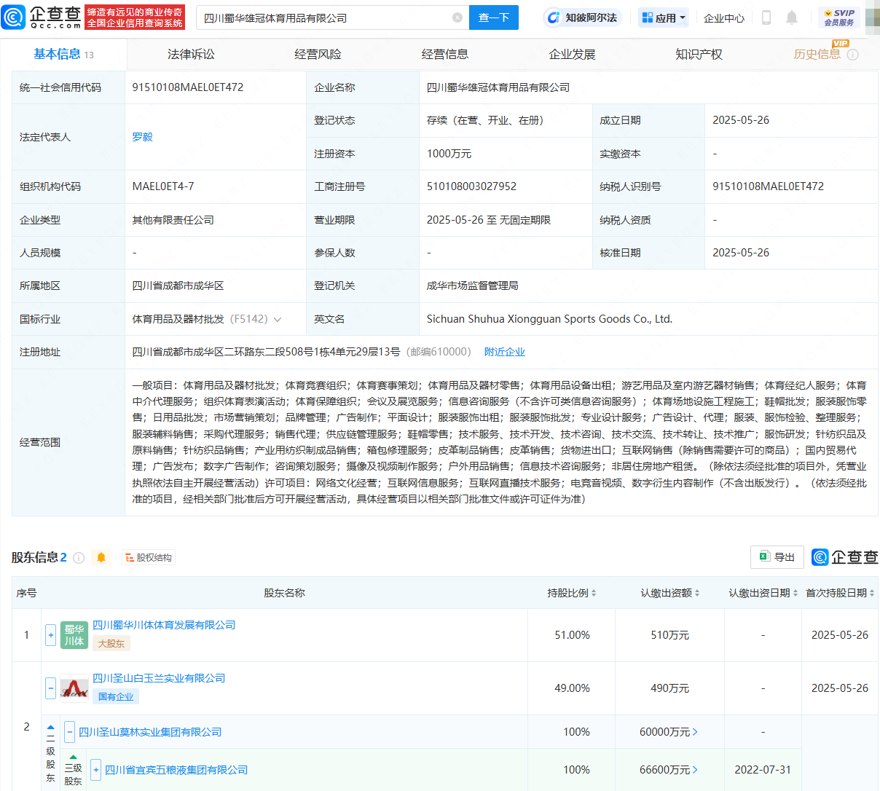The height and width of the screenshot is (791, 880).
Task: Switch to 法律诉讼 tab
Action: pyautogui.click(x=191, y=55)
